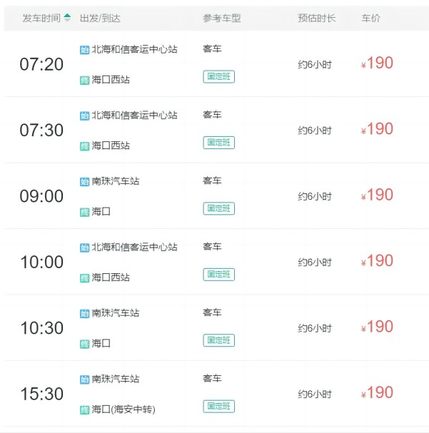Click 海口西站 on the 10:00 row
The height and width of the screenshot is (433, 429).
(111, 277)
